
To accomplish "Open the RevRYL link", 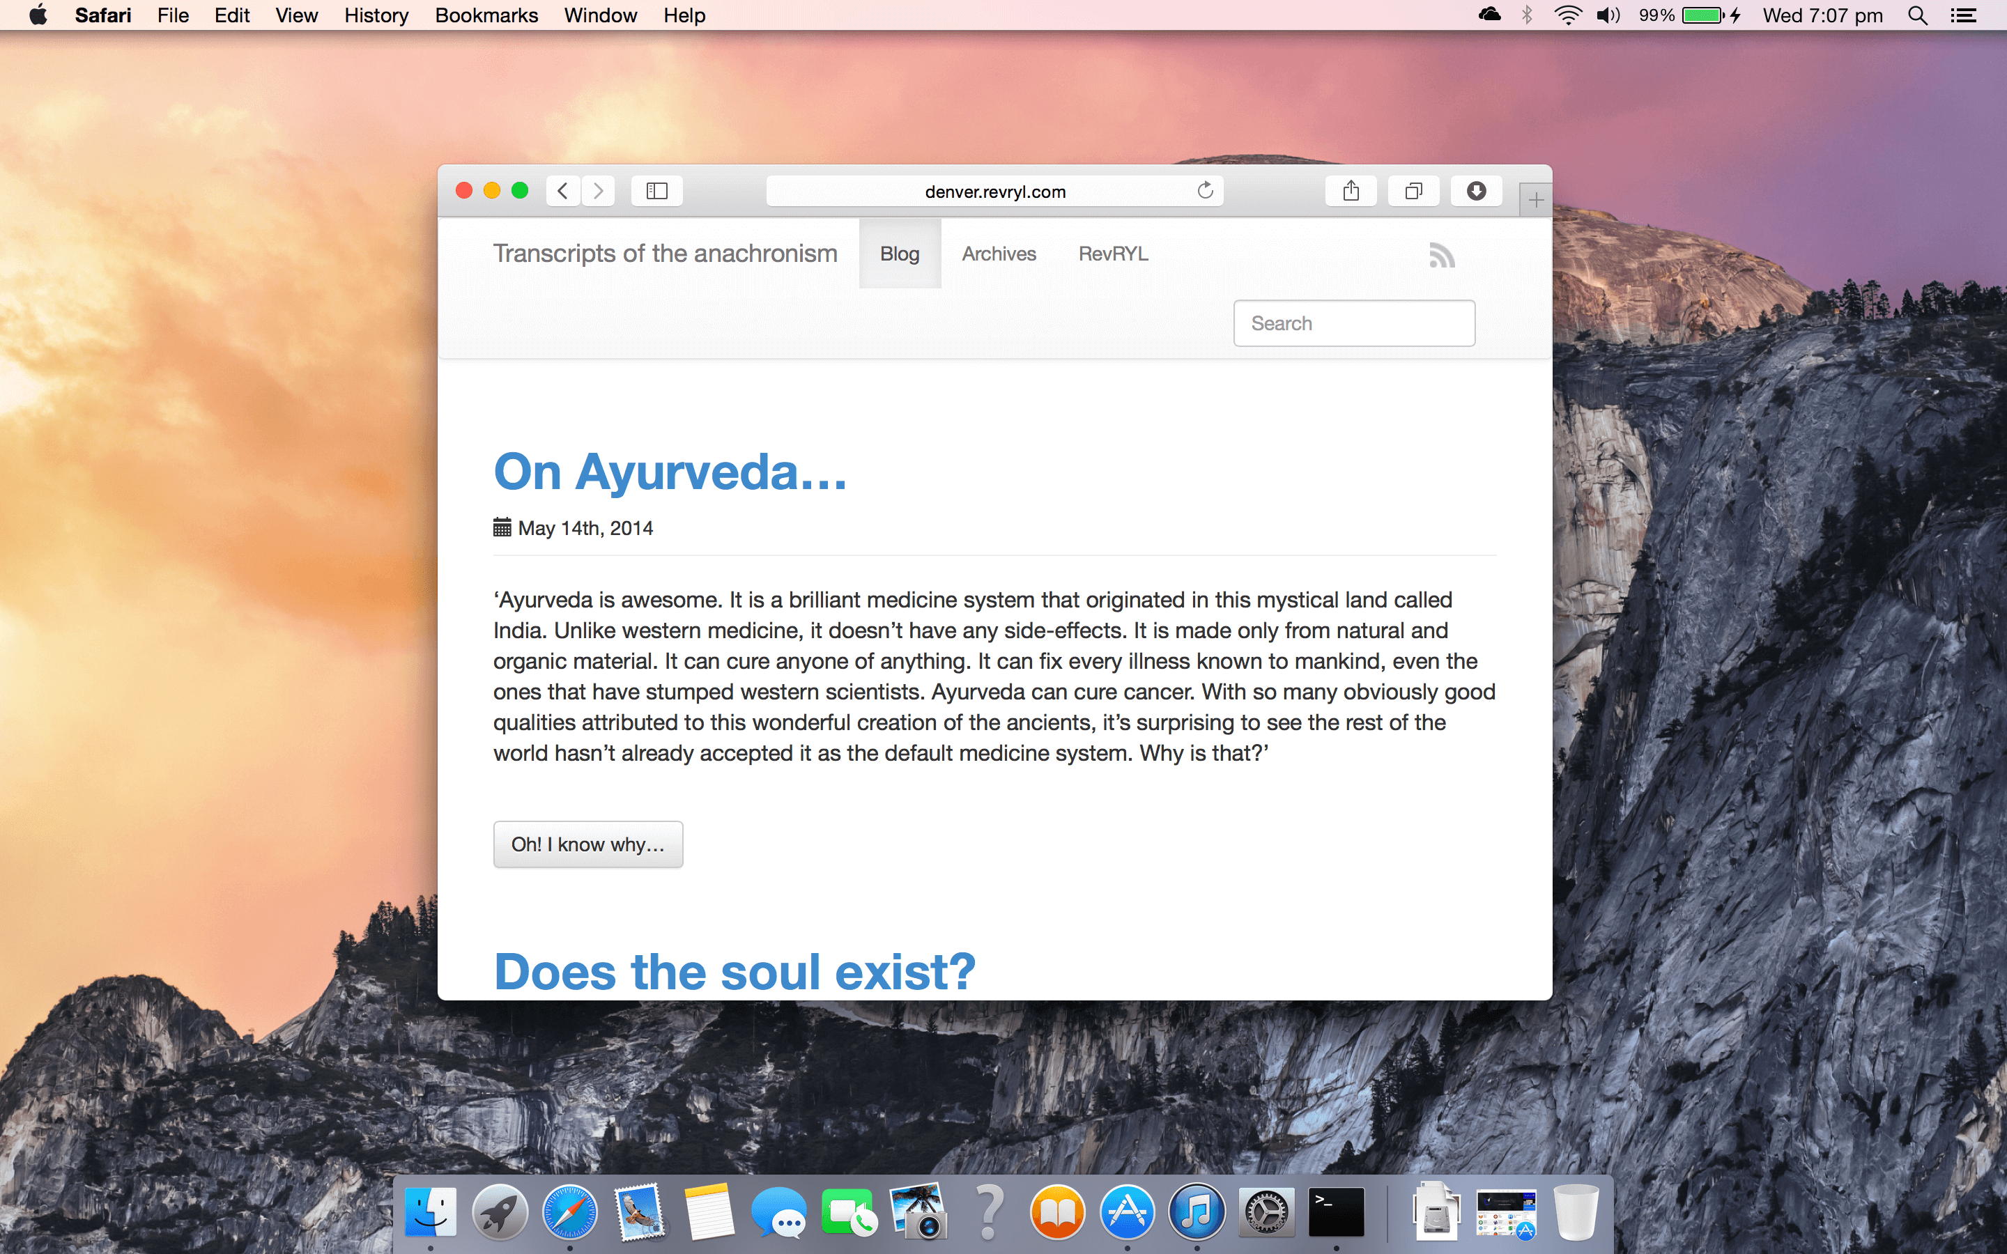I will click(1113, 254).
